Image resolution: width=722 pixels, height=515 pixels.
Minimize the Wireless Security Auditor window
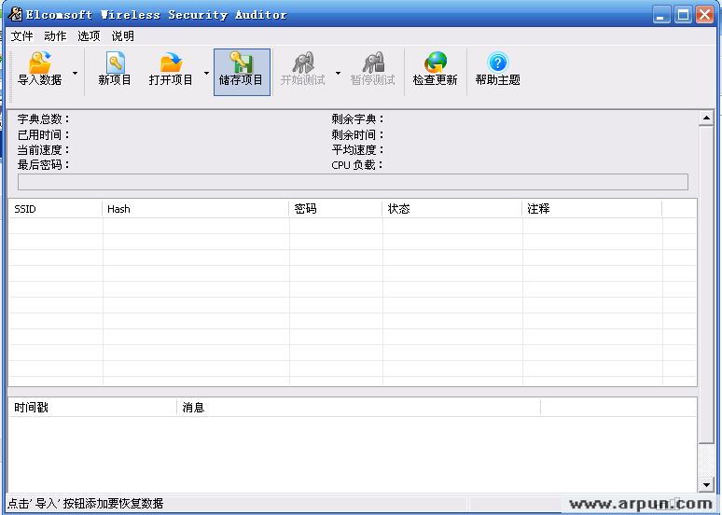(x=661, y=15)
